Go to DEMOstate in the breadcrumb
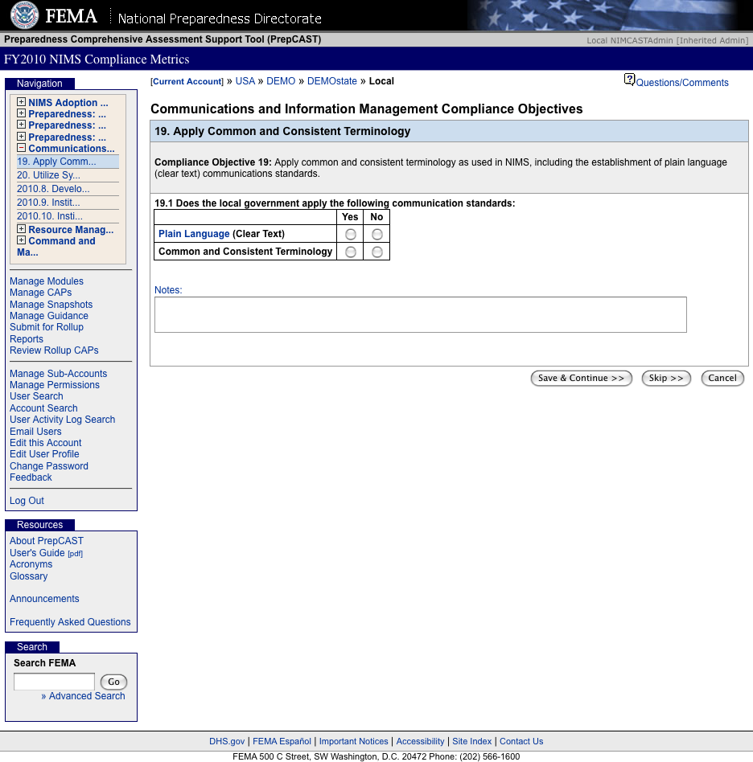 [x=331, y=81]
